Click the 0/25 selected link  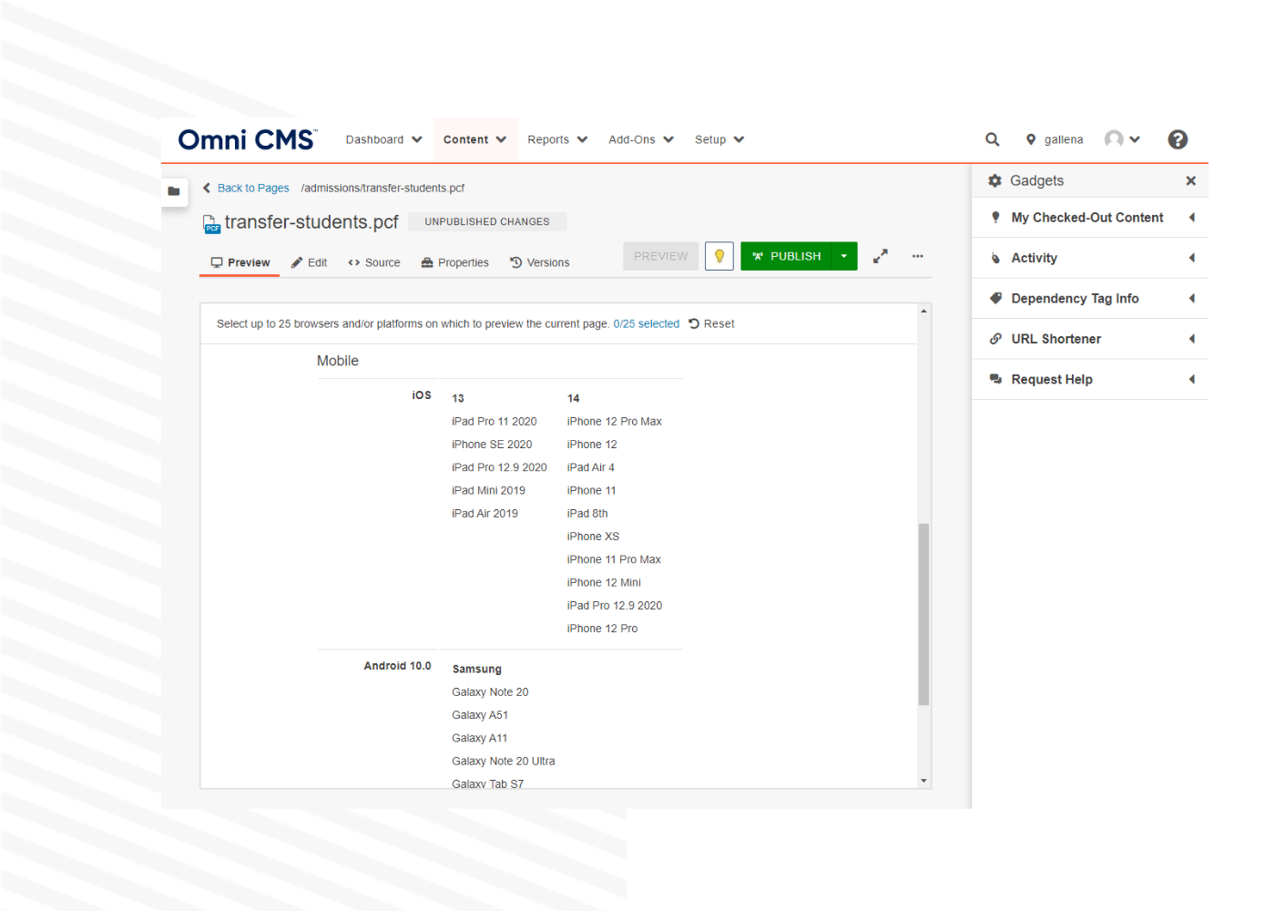click(x=647, y=323)
